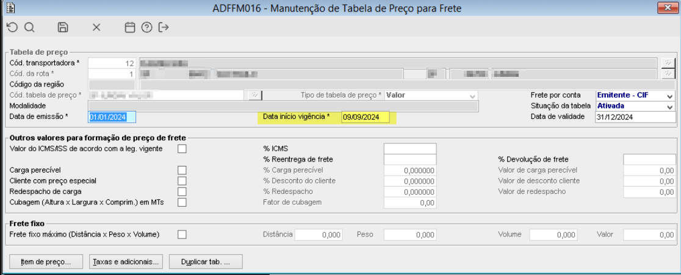Toggle Valor do ICMS/ISS checkbox

point(182,149)
